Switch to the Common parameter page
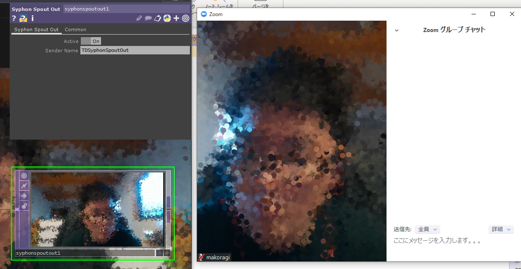521x269 pixels. [x=75, y=30]
